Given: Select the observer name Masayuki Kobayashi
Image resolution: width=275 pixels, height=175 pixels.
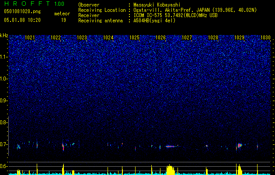Looking at the screenshot, I should pos(157,5).
